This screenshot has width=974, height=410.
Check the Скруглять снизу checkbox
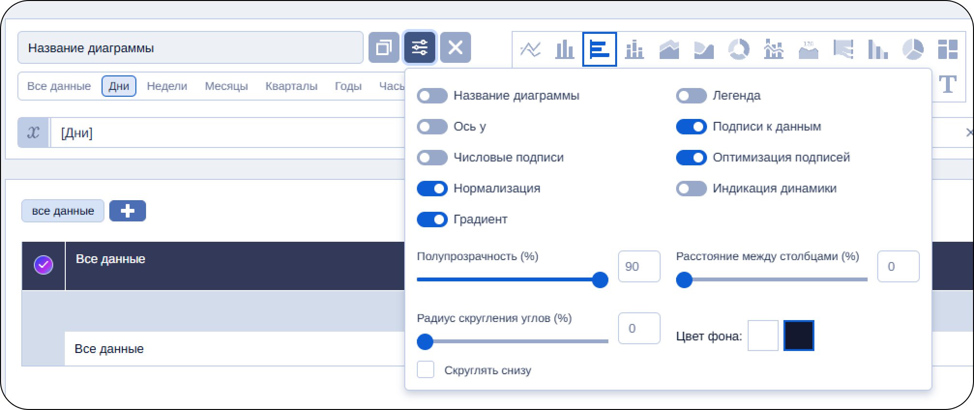pyautogui.click(x=426, y=370)
